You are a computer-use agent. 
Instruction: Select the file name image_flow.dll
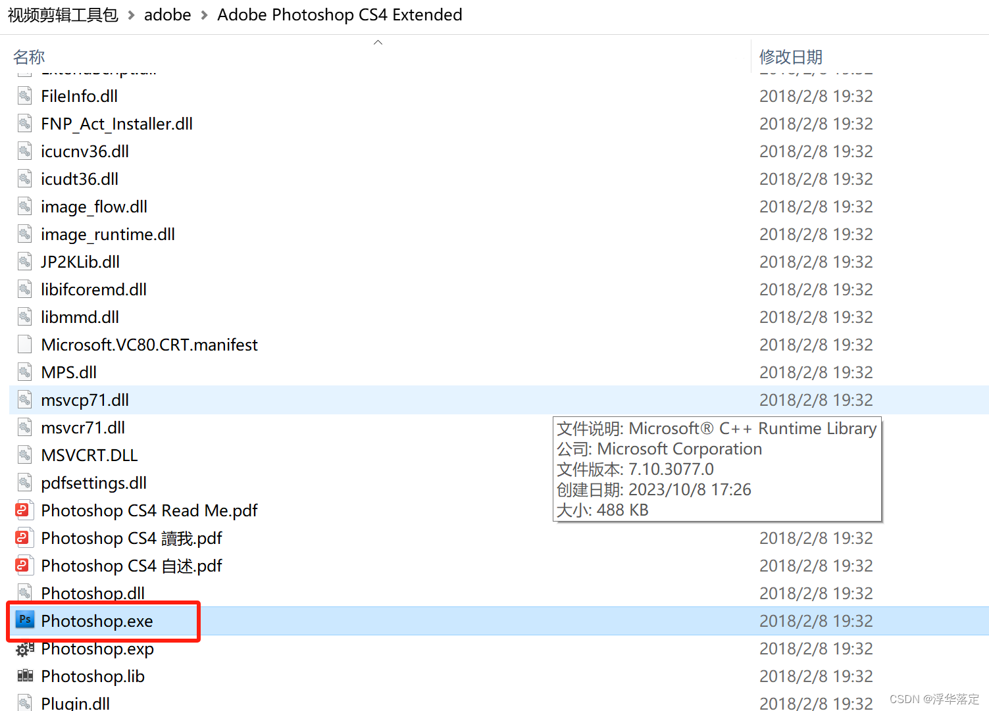tap(94, 207)
